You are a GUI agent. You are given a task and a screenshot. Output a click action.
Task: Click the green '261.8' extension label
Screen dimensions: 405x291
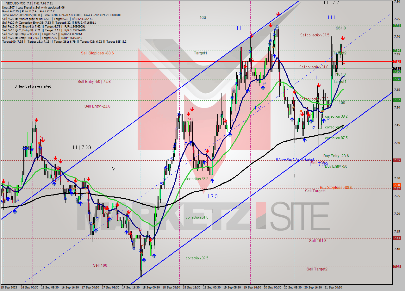[341, 28]
